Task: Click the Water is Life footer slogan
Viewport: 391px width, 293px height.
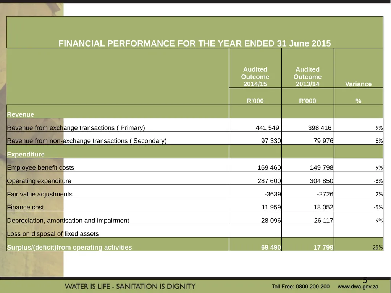Action: (x=130, y=287)
